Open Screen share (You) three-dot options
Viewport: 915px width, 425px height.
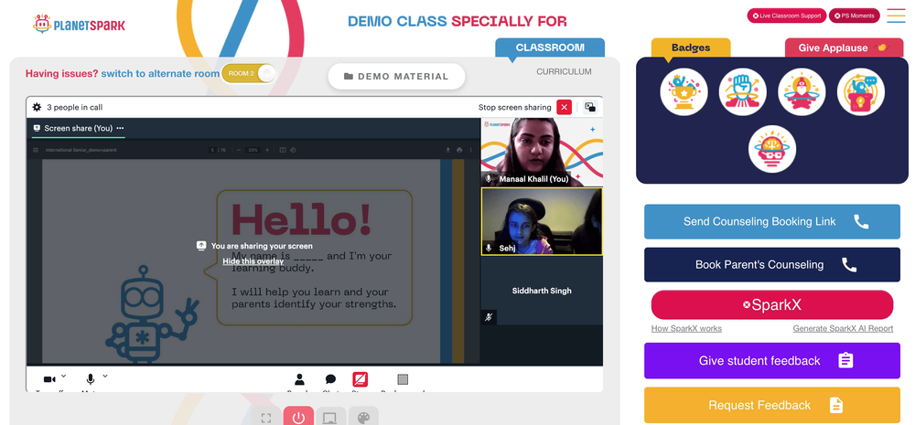(x=120, y=128)
